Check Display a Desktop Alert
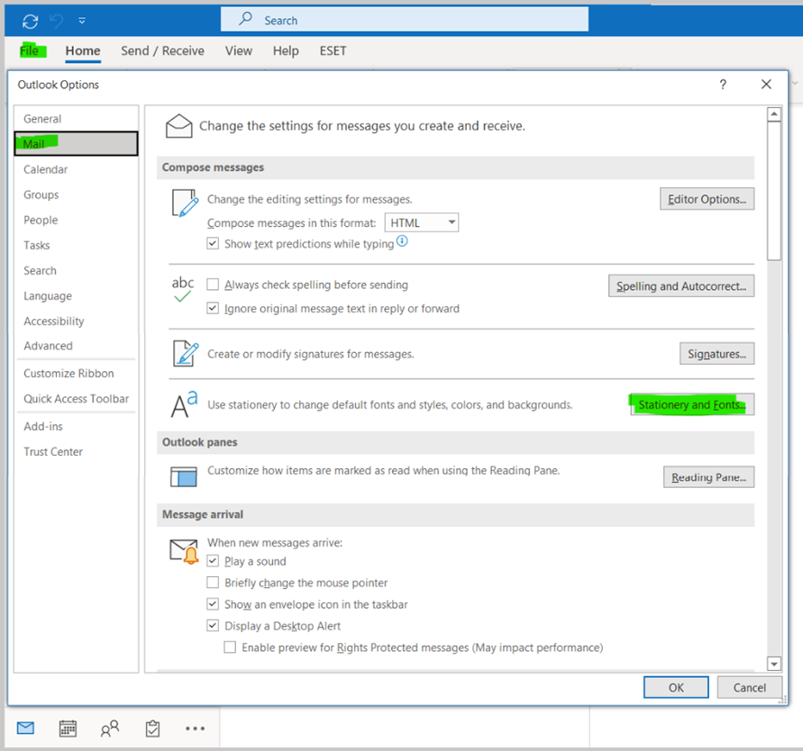 tap(213, 625)
